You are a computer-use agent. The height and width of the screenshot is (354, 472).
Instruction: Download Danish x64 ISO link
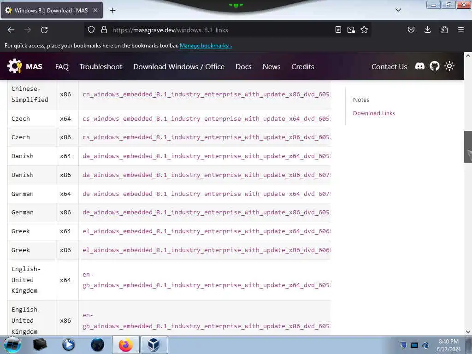coord(206,156)
